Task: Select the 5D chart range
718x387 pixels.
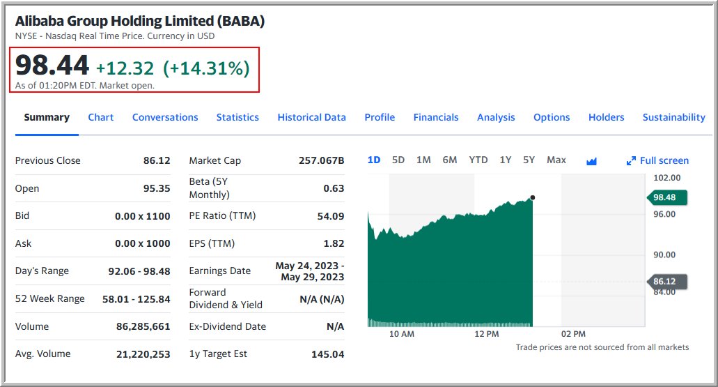Action: tap(398, 160)
